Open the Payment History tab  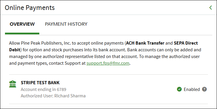pyautogui.click(x=66, y=24)
